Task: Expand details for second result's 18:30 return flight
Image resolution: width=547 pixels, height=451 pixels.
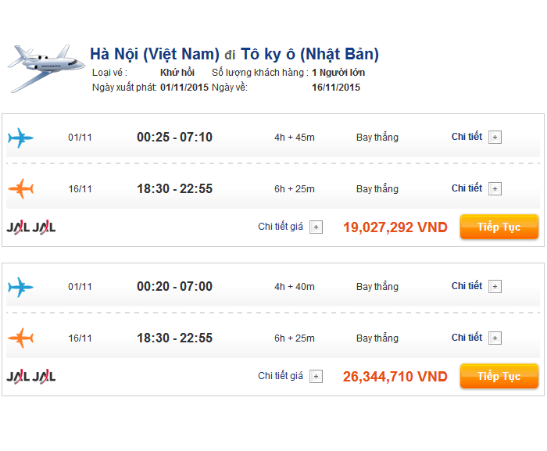Action: (495, 338)
